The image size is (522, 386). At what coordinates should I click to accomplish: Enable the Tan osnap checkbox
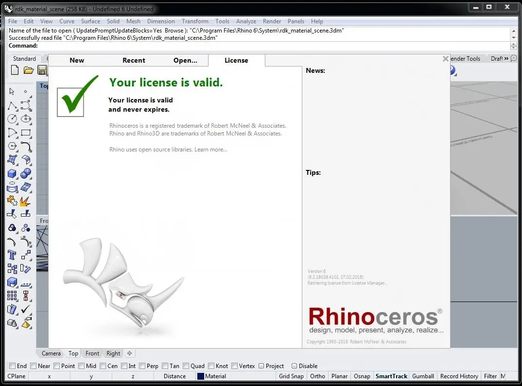pos(165,366)
